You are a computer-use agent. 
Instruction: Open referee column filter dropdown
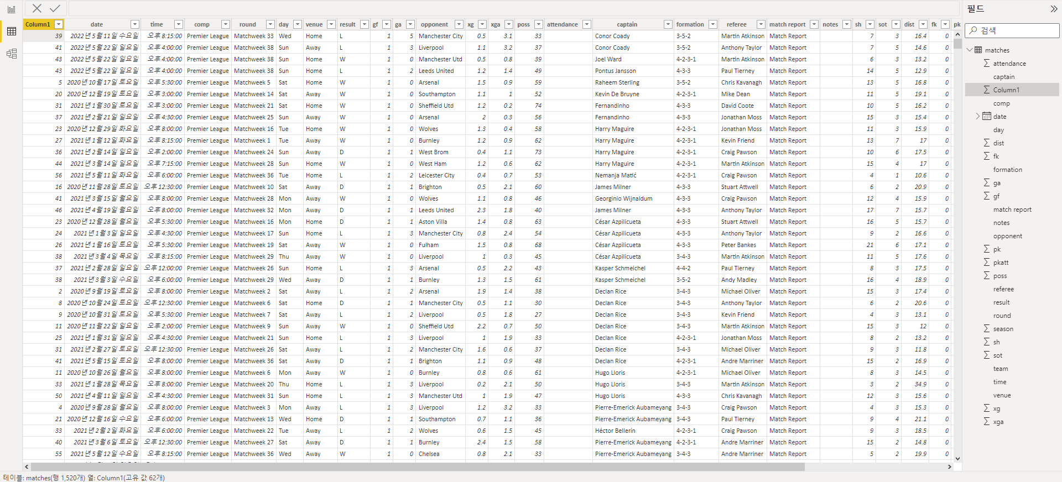pyautogui.click(x=761, y=24)
